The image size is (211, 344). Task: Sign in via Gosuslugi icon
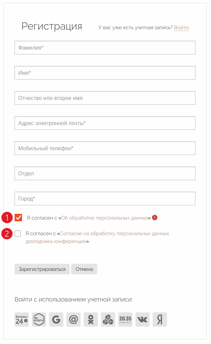point(39,320)
